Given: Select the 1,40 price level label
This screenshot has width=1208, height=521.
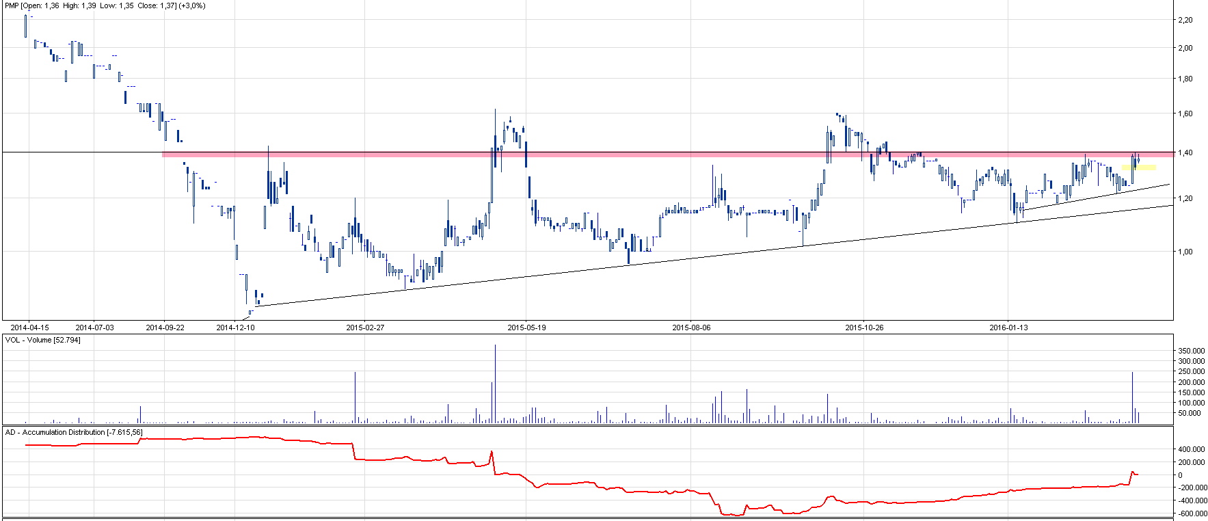Looking at the screenshot, I should (x=1185, y=152).
